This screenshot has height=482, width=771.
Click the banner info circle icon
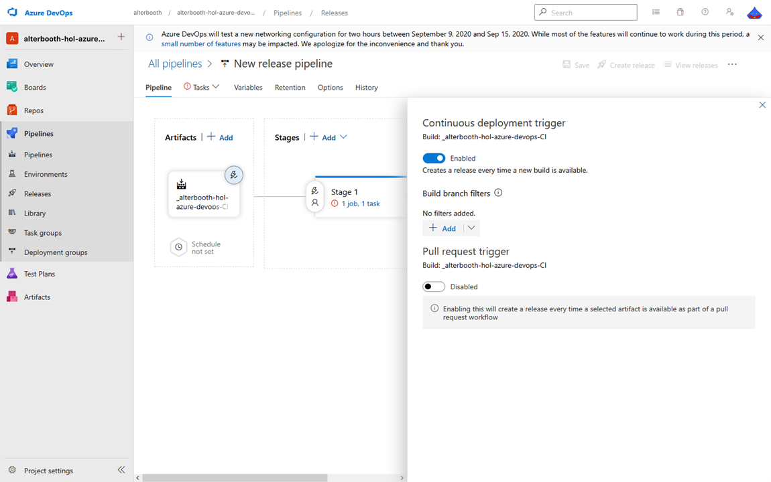click(150, 37)
